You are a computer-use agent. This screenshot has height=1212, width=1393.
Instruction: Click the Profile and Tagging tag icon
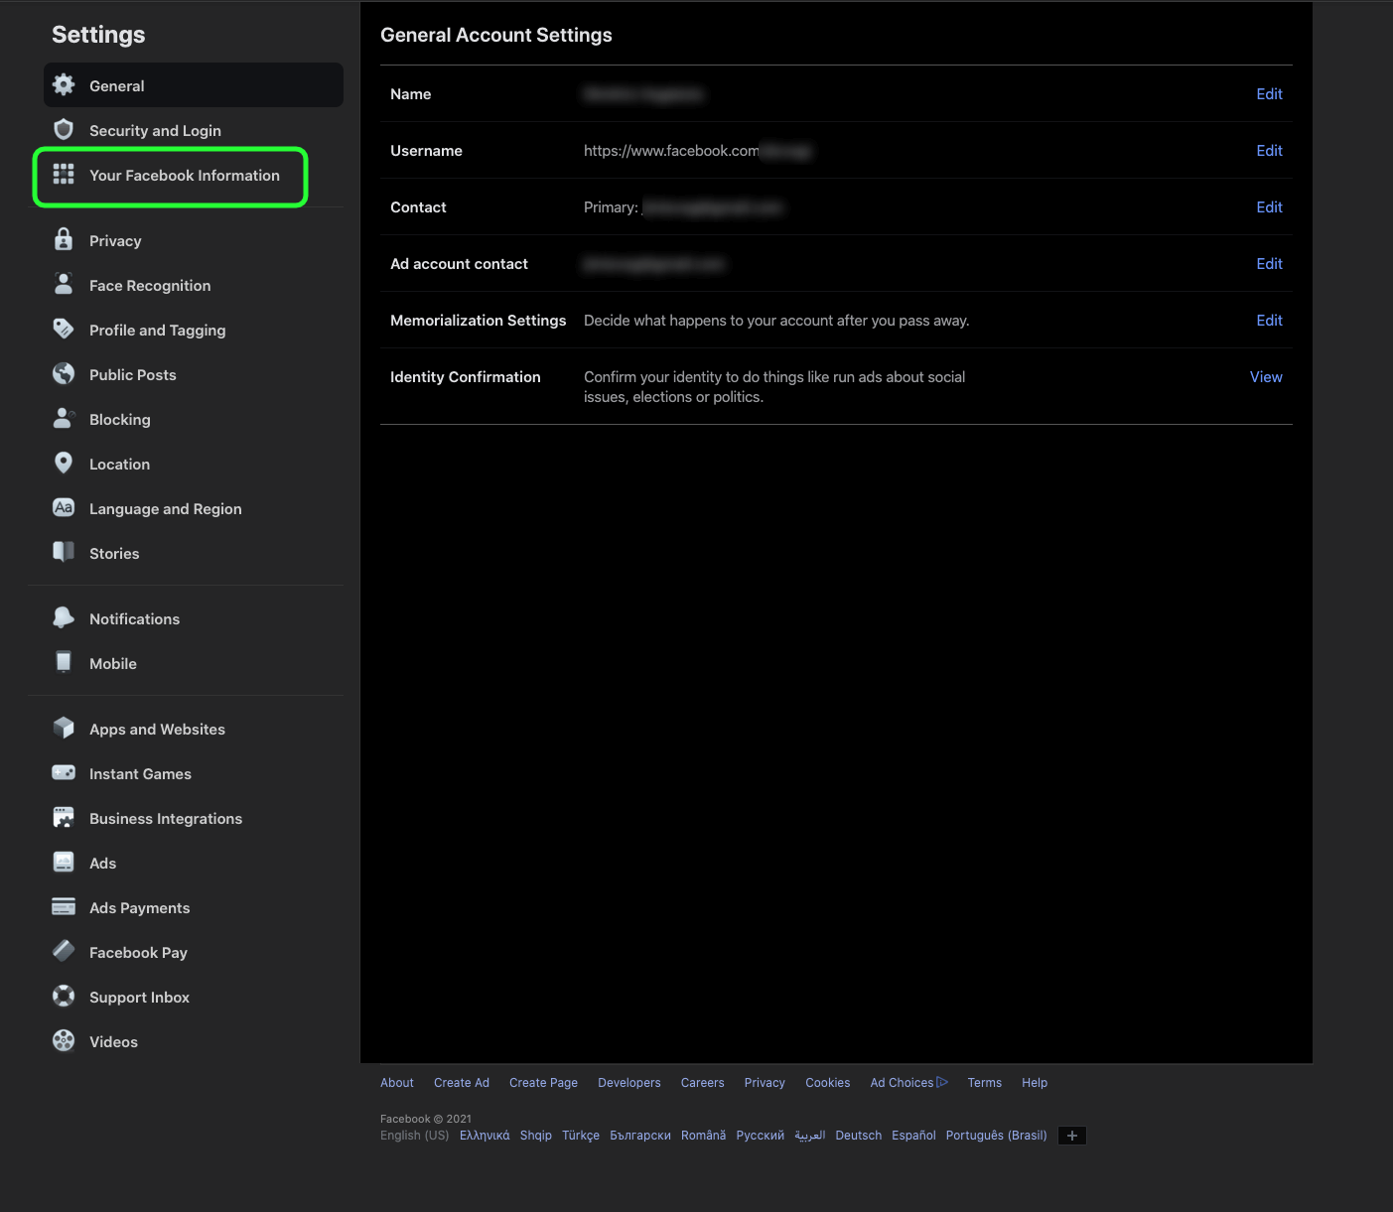pyautogui.click(x=64, y=330)
